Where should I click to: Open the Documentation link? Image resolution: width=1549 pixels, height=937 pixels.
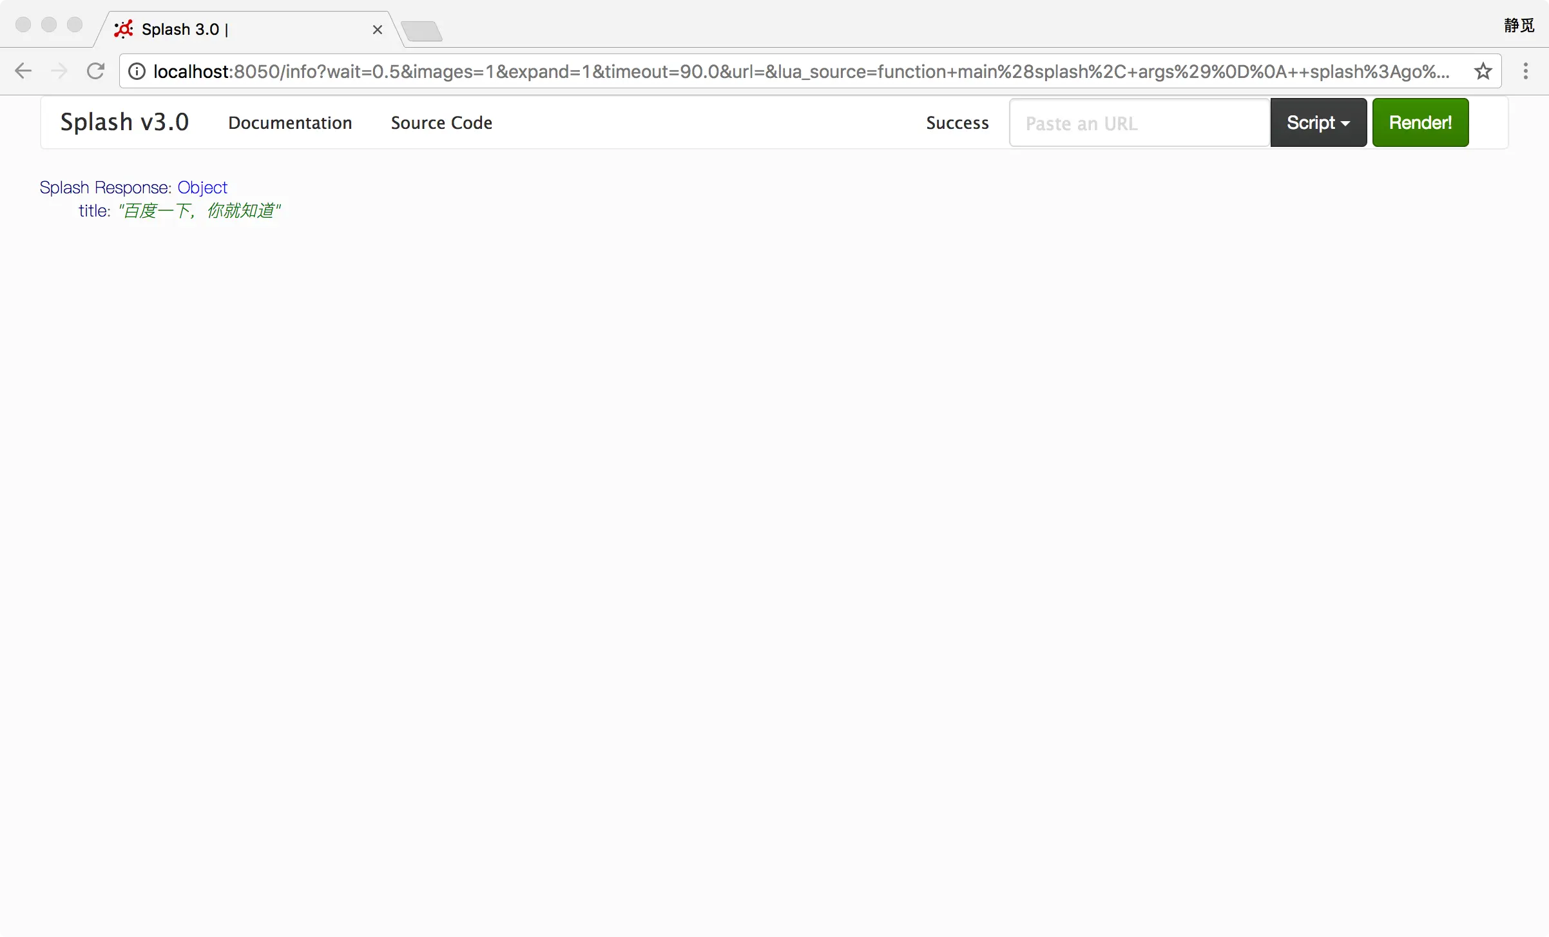click(290, 122)
